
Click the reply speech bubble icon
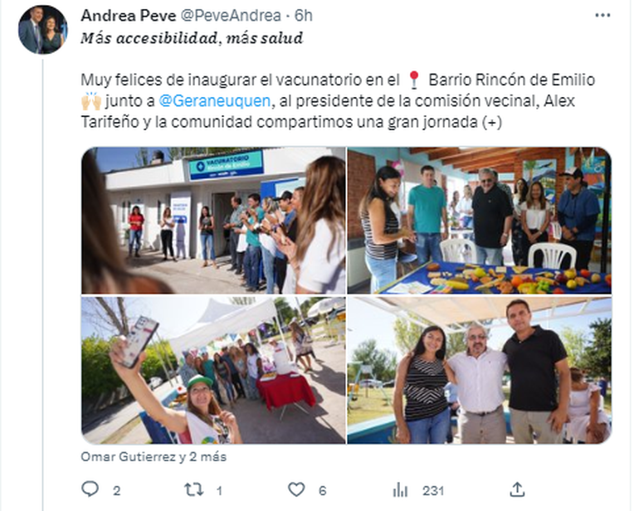pos(90,489)
